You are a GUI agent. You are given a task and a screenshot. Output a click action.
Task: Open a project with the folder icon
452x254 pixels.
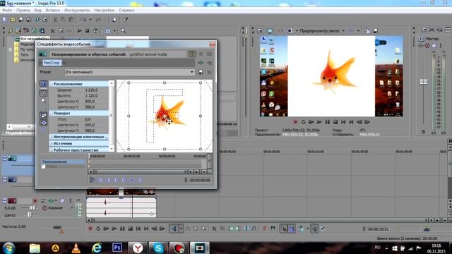pyautogui.click(x=13, y=20)
